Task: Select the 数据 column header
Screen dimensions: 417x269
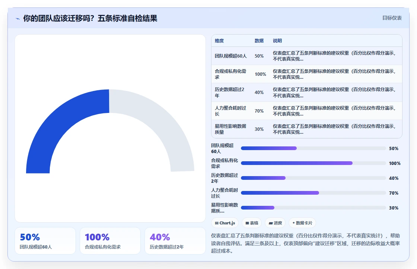Action: click(259, 40)
